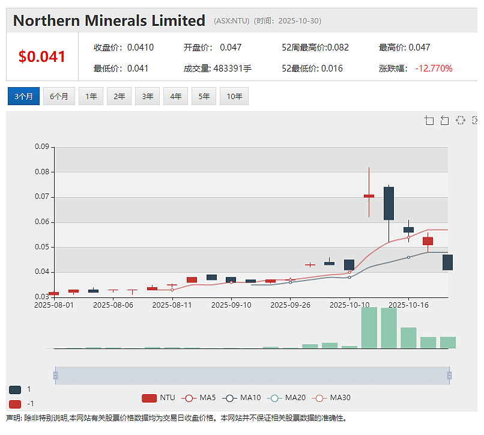This screenshot has width=484, height=435.
Task: Click the 2025-09-26 axis date label
Action: pos(291,305)
